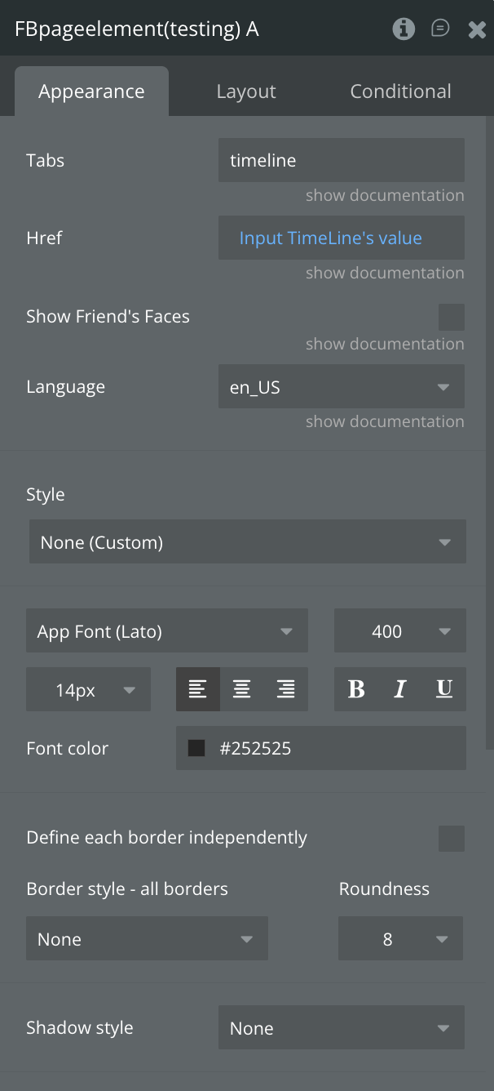Align text right
Image resolution: width=494 pixels, height=1091 pixels.
click(285, 689)
